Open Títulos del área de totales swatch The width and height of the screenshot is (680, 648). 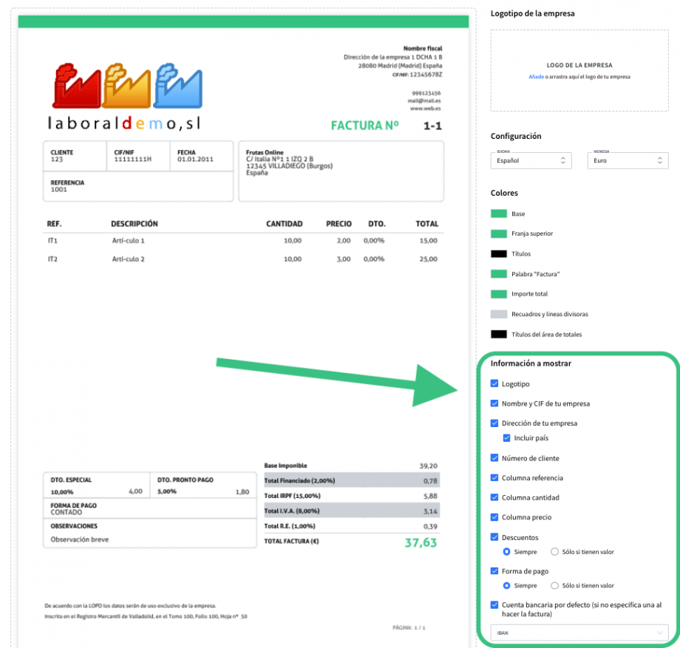pos(499,334)
